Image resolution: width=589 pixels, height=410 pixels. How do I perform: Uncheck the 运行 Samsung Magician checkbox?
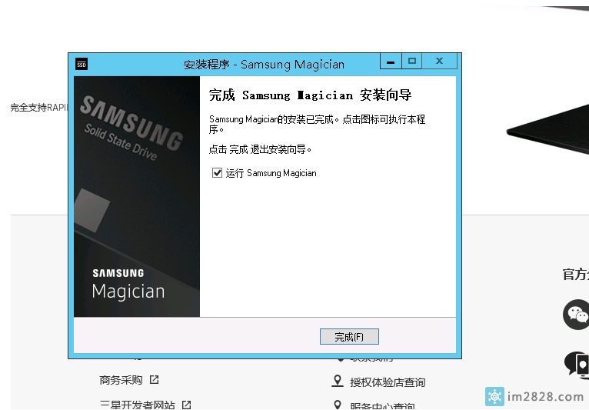pos(217,173)
